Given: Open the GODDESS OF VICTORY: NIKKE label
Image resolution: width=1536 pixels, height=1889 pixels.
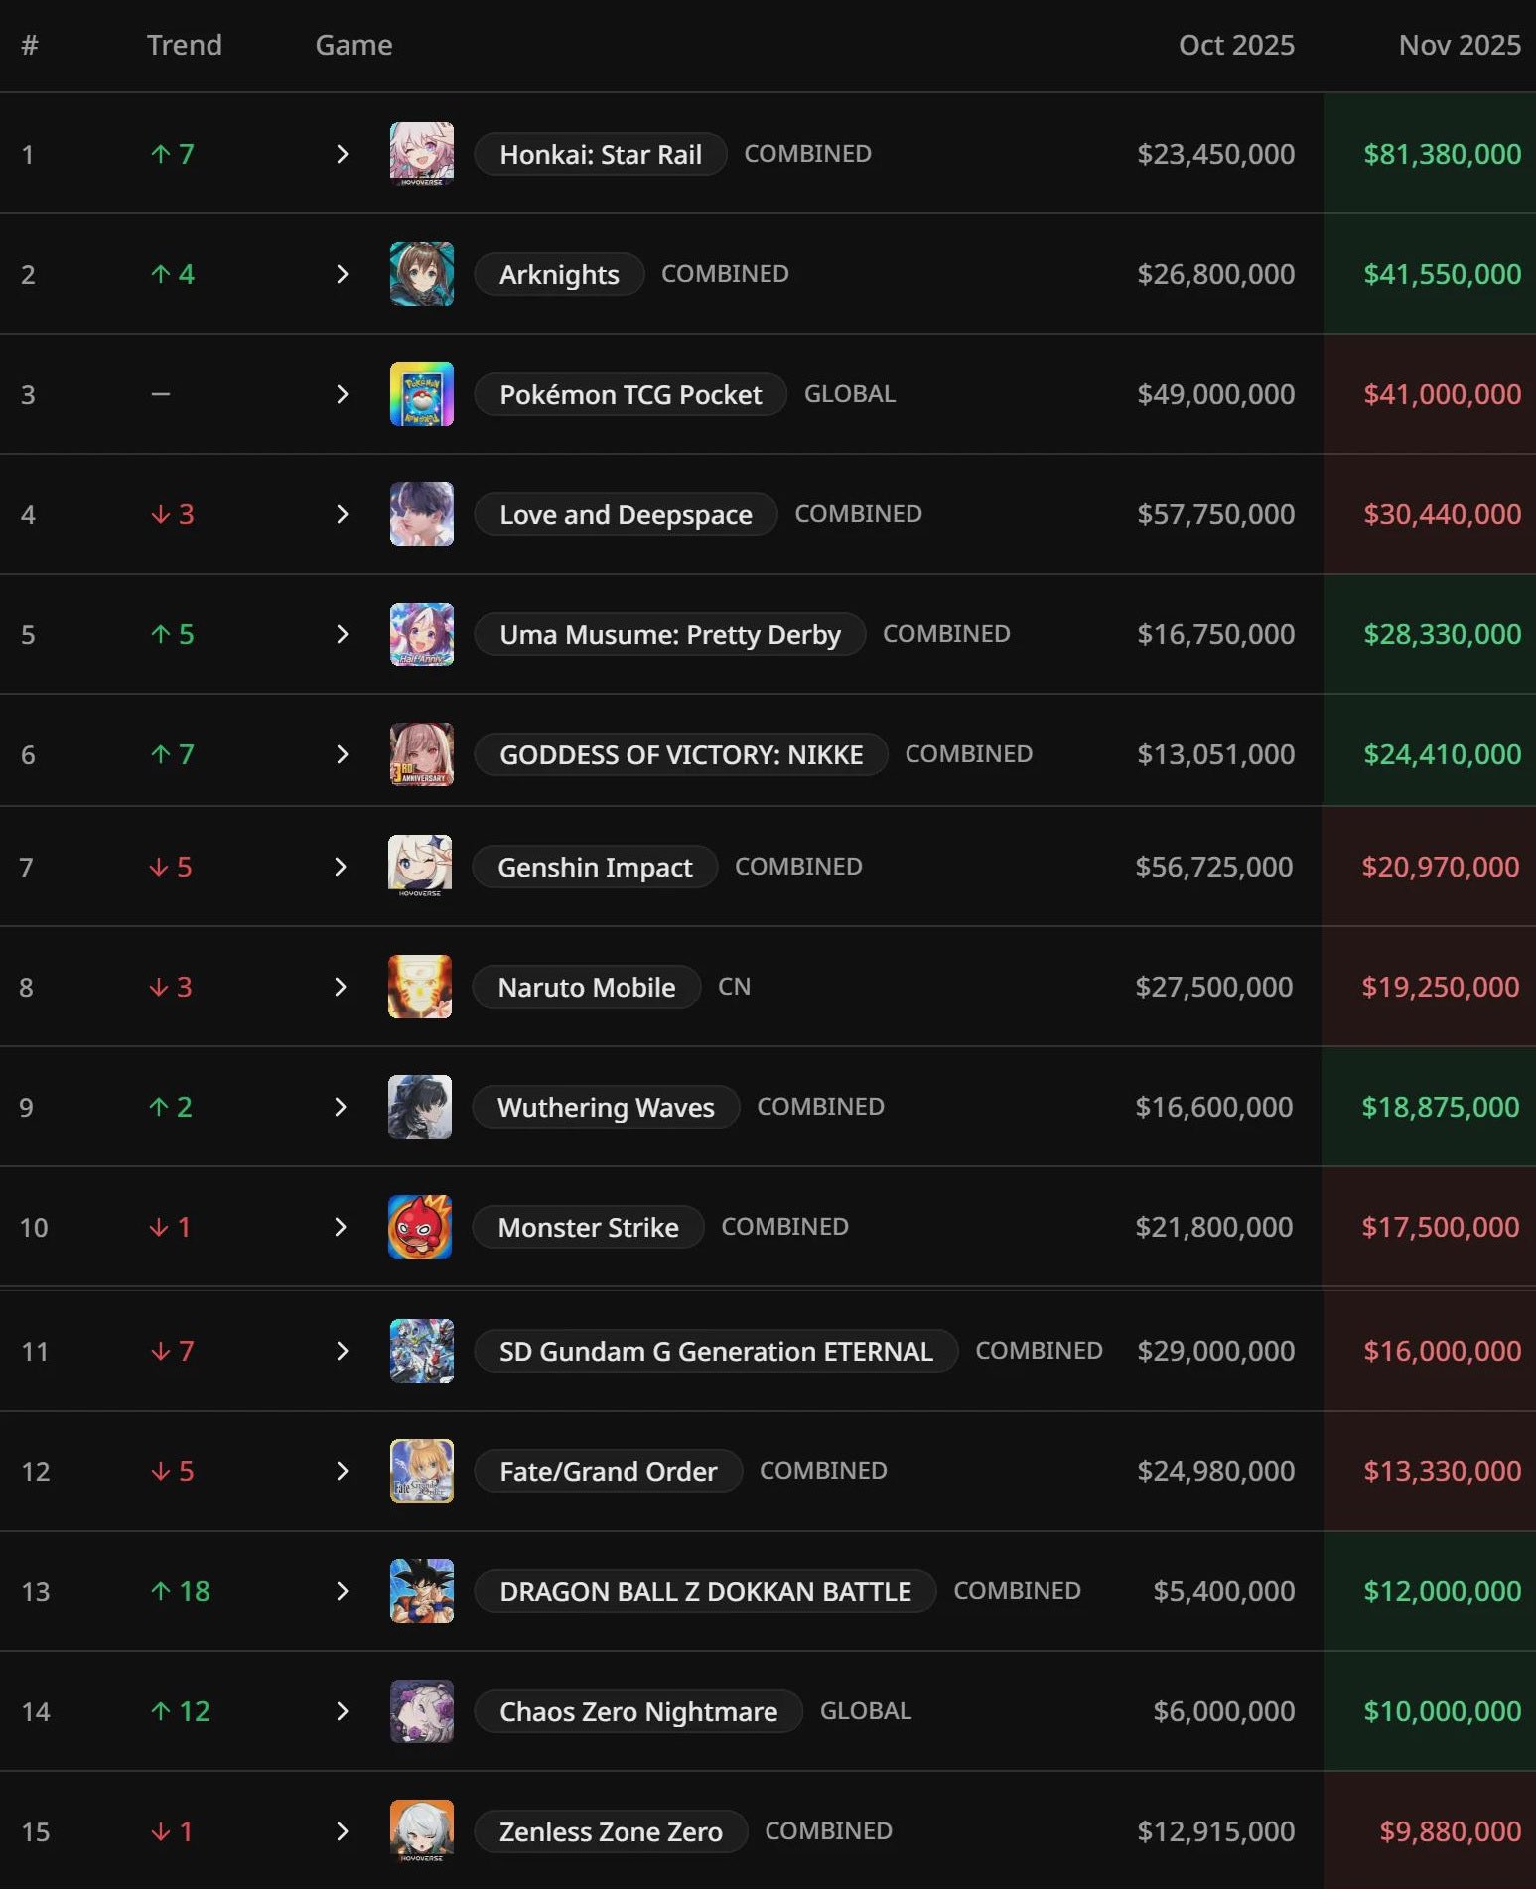Looking at the screenshot, I should click(x=680, y=754).
